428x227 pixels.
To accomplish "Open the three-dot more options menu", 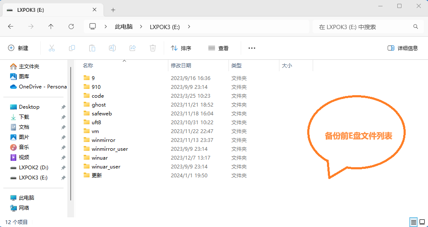I will click(x=252, y=48).
